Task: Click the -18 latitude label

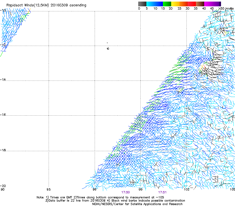Action: coord(3,150)
